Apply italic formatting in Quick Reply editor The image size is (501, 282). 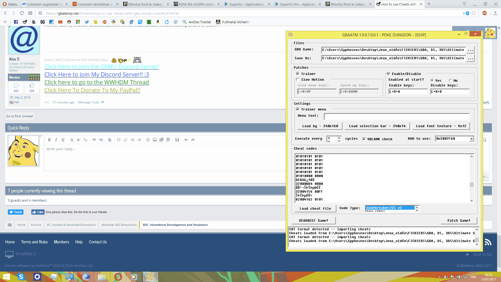[56, 140]
